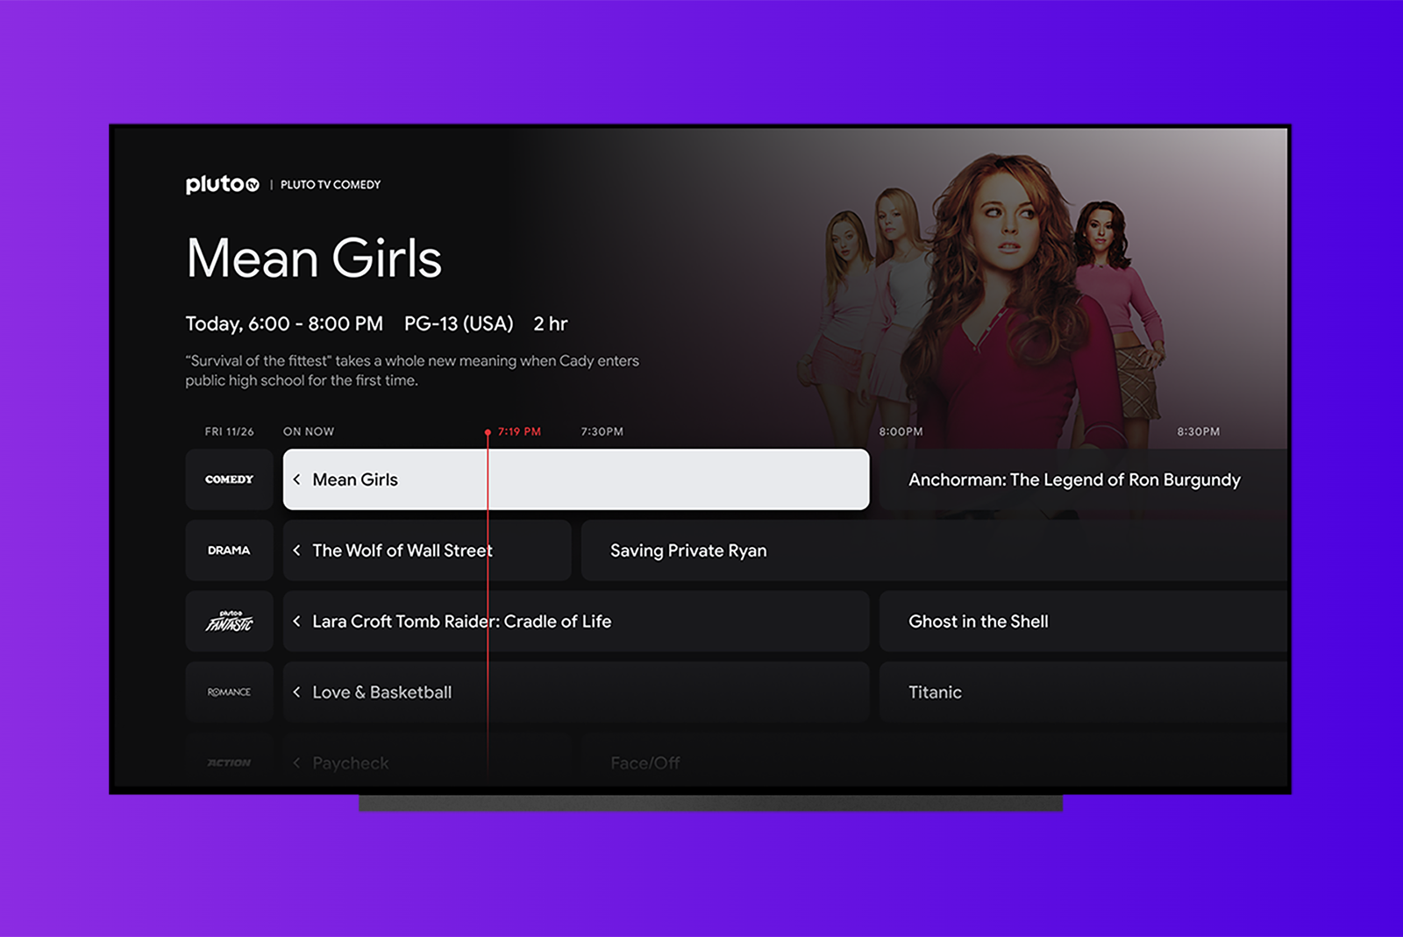Image resolution: width=1403 pixels, height=937 pixels.
Task: Click chevron before Paycheck
Action: 297,763
